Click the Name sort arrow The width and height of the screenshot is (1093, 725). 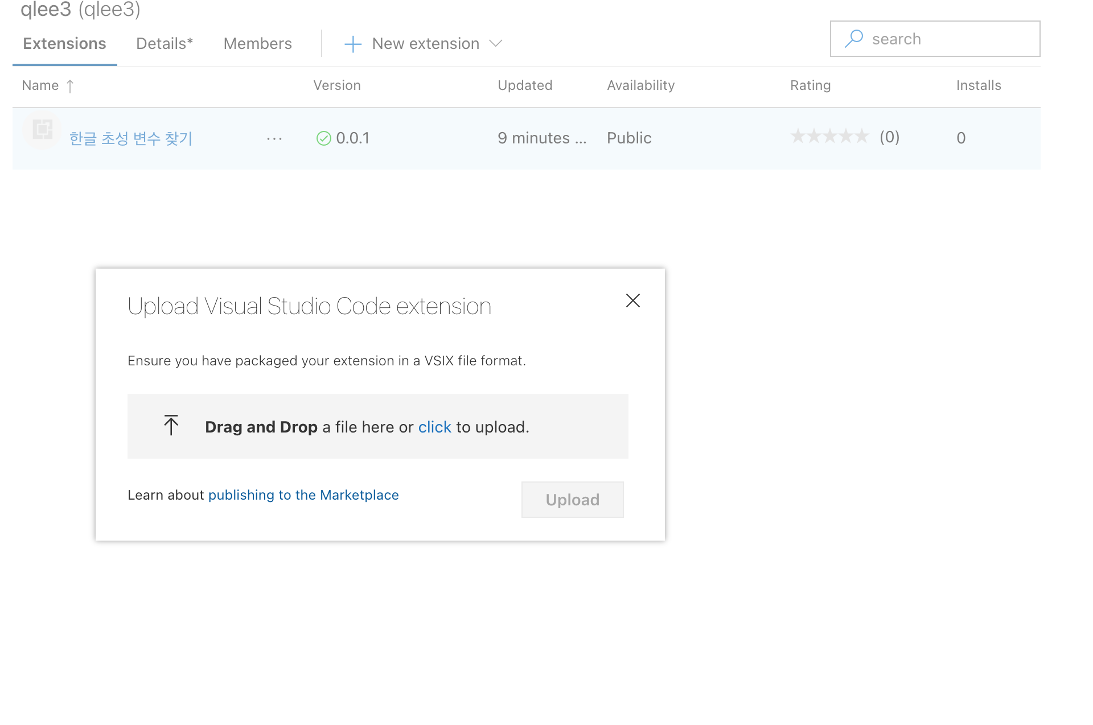[x=70, y=86]
